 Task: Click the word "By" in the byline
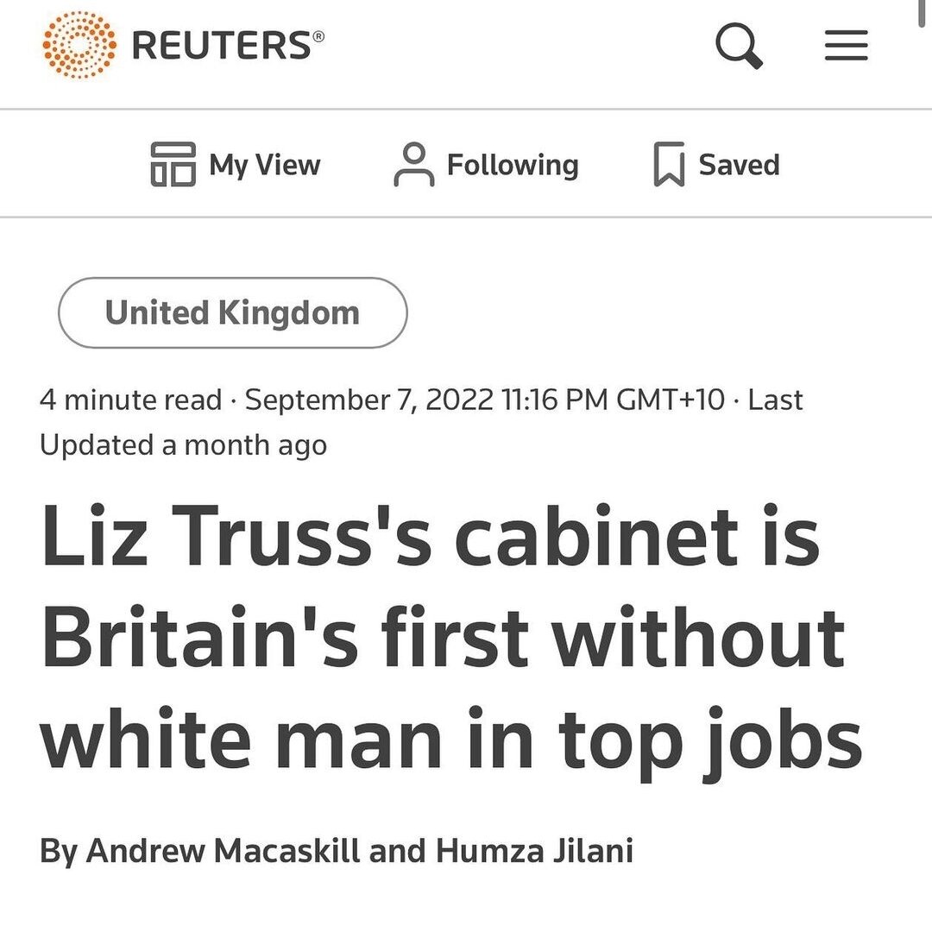pyautogui.click(x=58, y=850)
